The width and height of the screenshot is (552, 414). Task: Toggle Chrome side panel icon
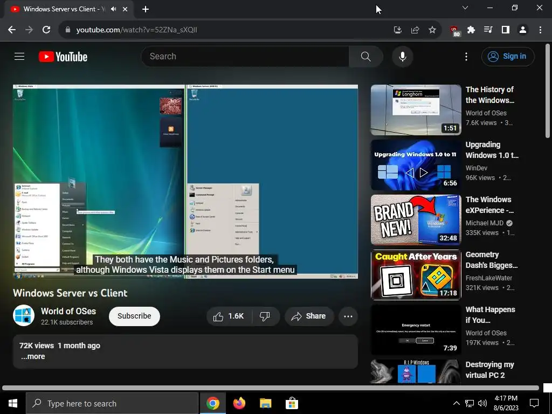[x=506, y=30]
